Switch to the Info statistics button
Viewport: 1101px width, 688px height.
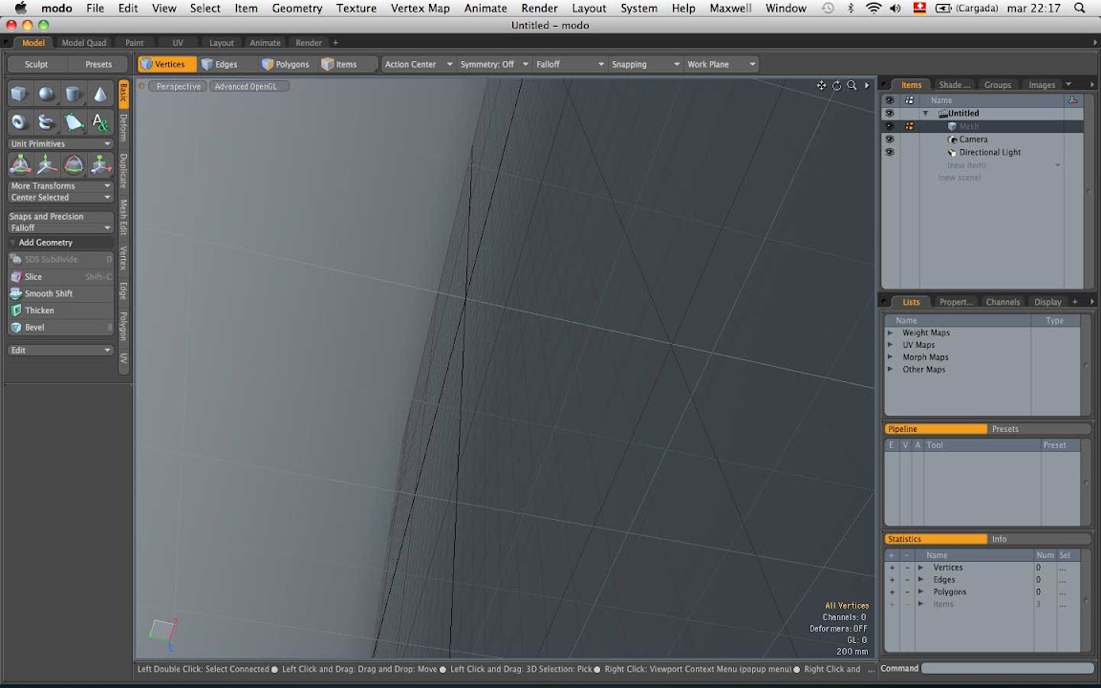click(x=1039, y=539)
